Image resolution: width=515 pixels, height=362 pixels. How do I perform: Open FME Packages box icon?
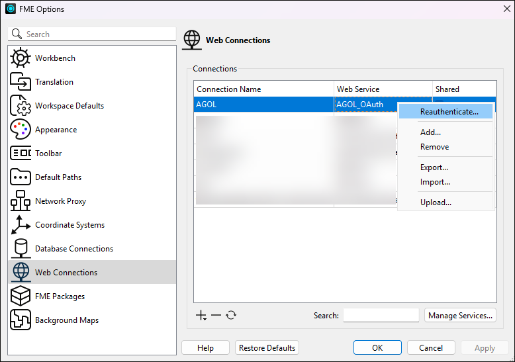pyautogui.click(x=21, y=296)
